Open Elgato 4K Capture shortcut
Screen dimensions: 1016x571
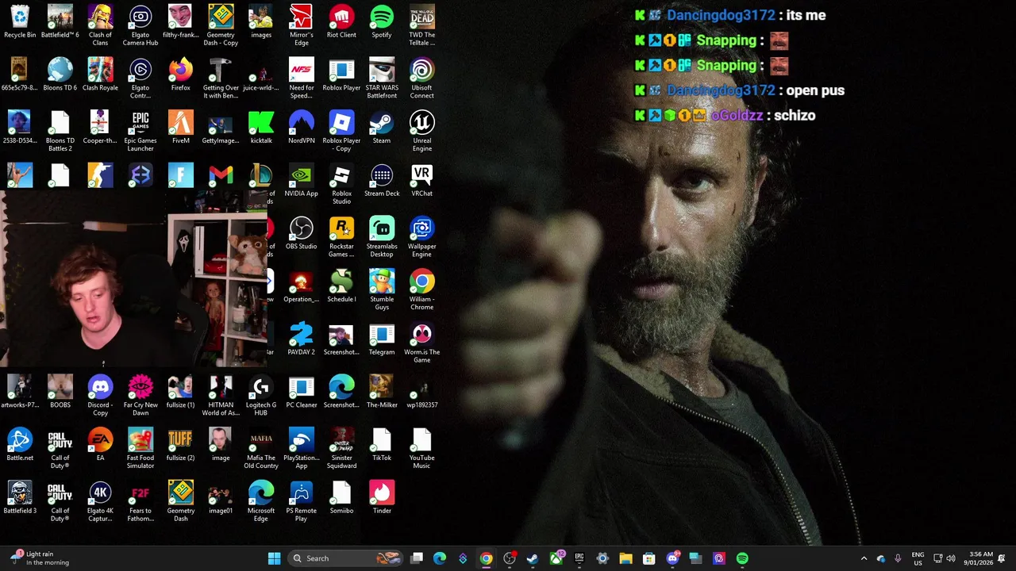pyautogui.click(x=100, y=501)
